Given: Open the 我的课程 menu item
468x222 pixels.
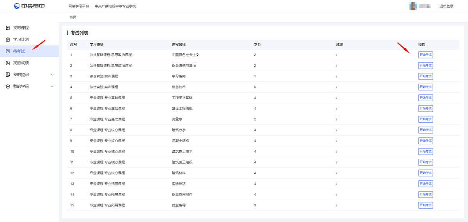Looking at the screenshot, I should point(21,28).
